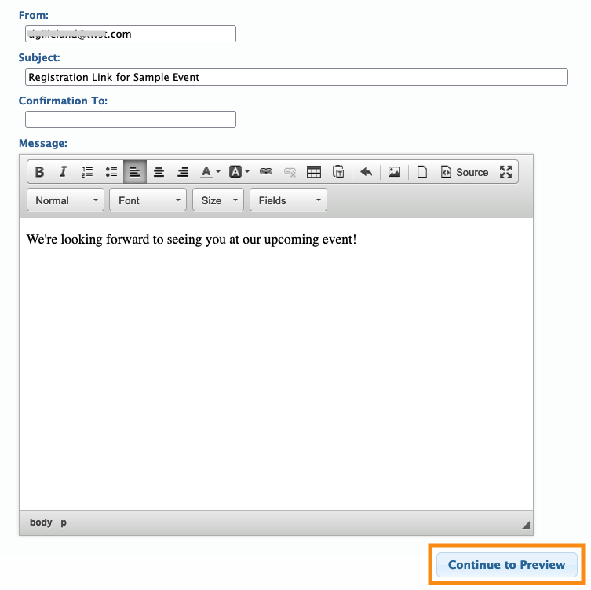Click the editor resize handle corner
This screenshot has width=591, height=590.
pyautogui.click(x=526, y=525)
